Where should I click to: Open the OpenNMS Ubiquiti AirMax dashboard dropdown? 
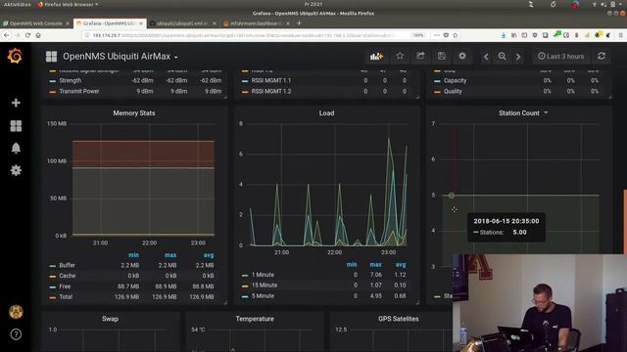pos(121,57)
